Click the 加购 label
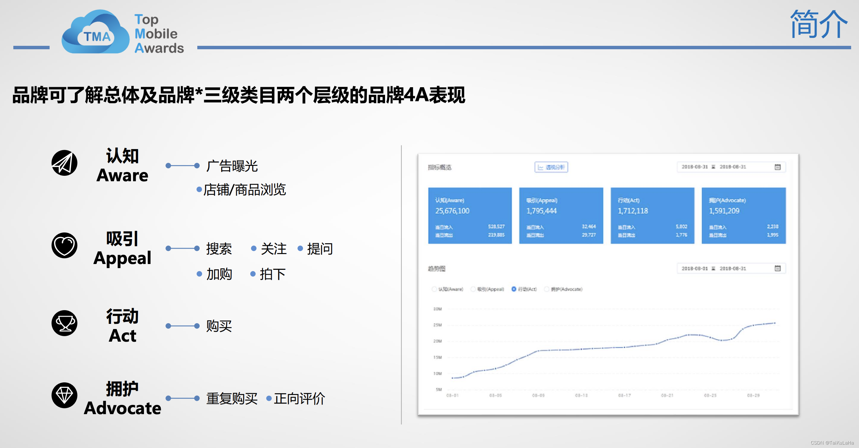 point(219,274)
